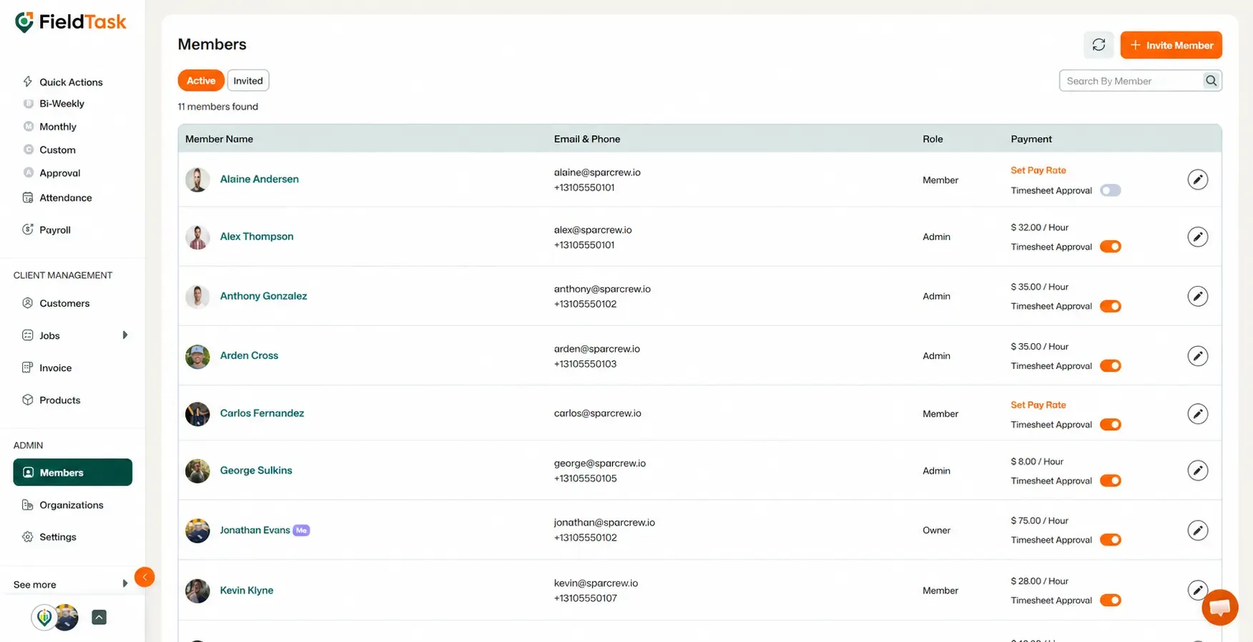Edit Alex Thompson with pencil icon

click(x=1197, y=237)
